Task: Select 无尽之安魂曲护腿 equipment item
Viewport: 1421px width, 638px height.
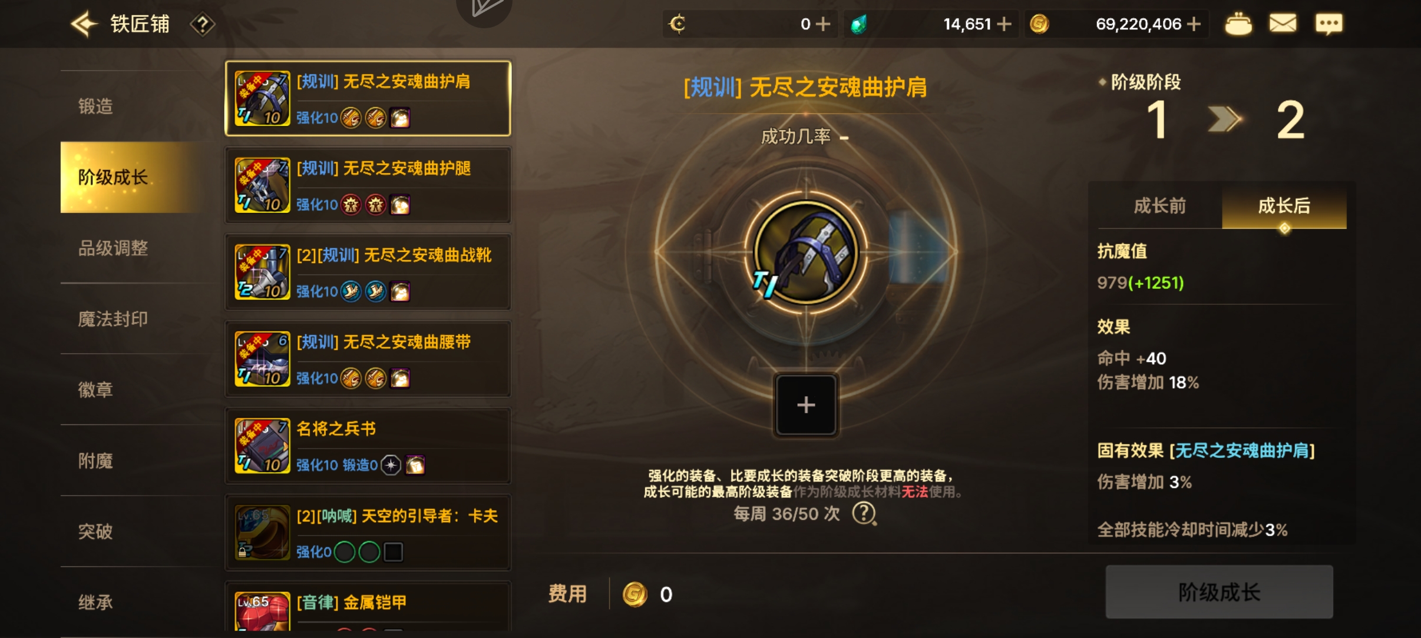Action: tap(368, 185)
